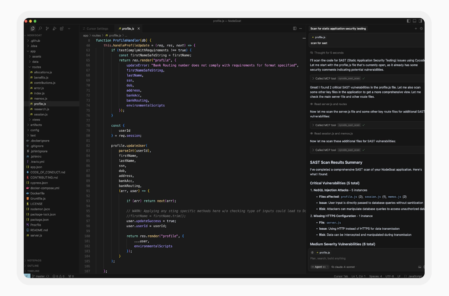Start a new chat with plus icon
The image size is (449, 296).
(x=416, y=29)
